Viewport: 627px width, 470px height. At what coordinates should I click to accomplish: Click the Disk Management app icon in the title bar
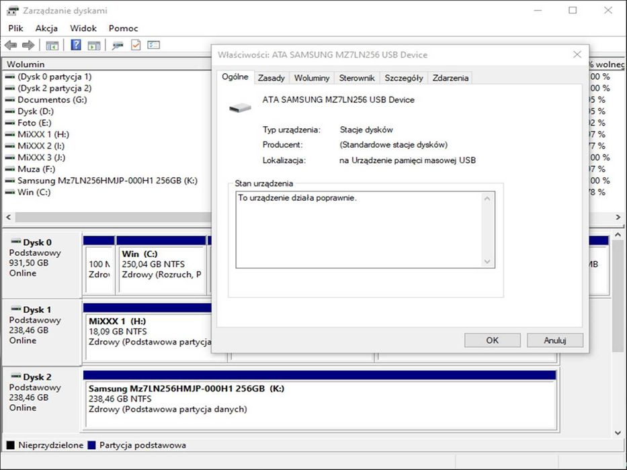pyautogui.click(x=13, y=10)
